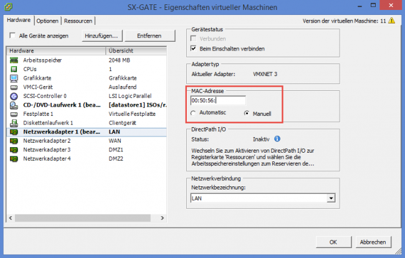Select the Grafikkarte display icon
This screenshot has height=258, width=405.
(12, 78)
